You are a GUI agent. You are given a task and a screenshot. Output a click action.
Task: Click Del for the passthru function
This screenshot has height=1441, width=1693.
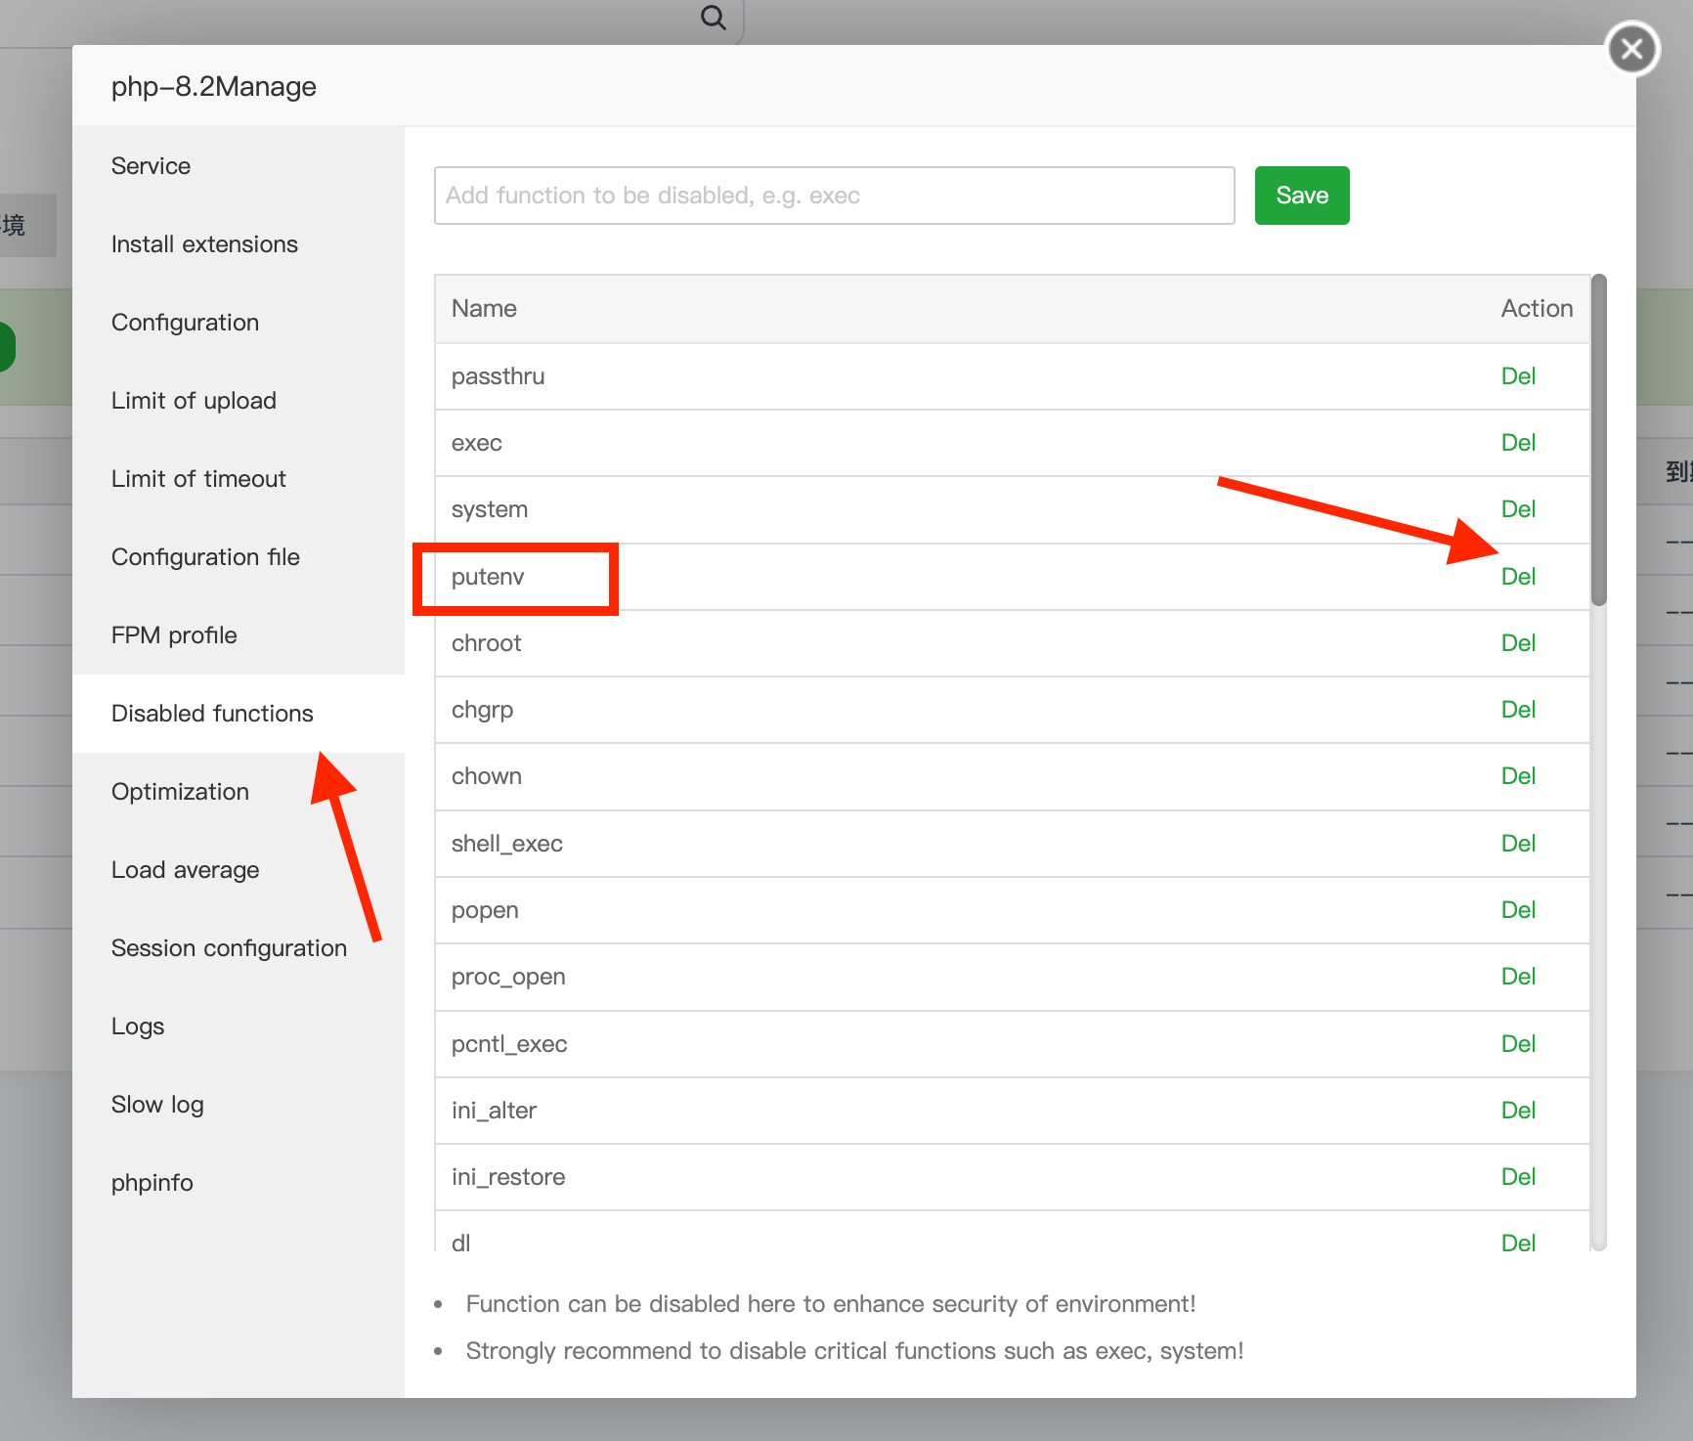coord(1518,376)
